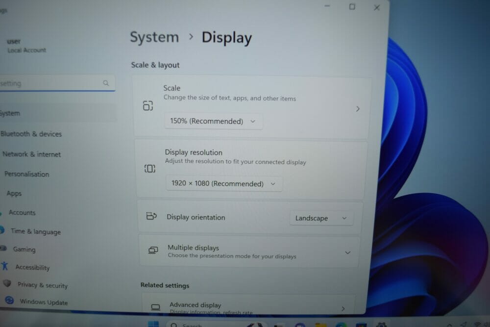
Task: Maximize the Settings window
Action: (x=352, y=6)
